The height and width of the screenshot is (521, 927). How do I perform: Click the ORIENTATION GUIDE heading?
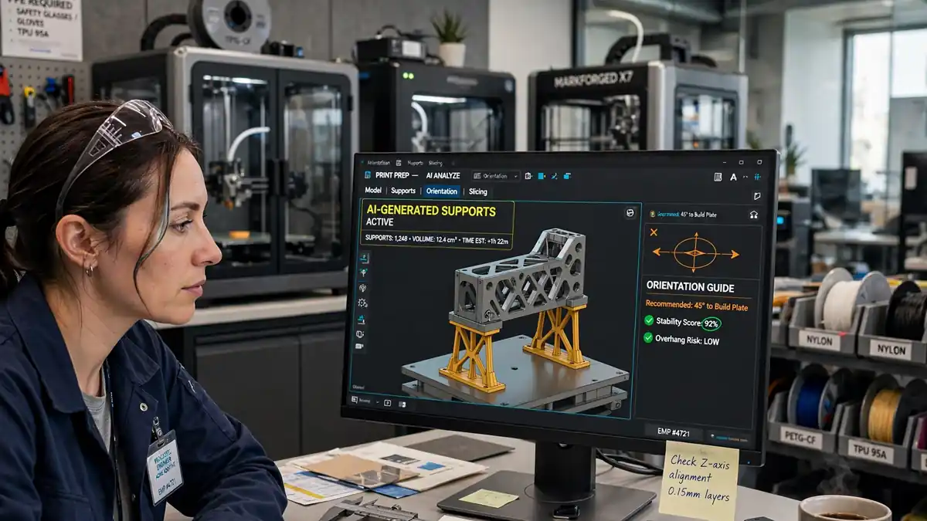pyautogui.click(x=690, y=286)
